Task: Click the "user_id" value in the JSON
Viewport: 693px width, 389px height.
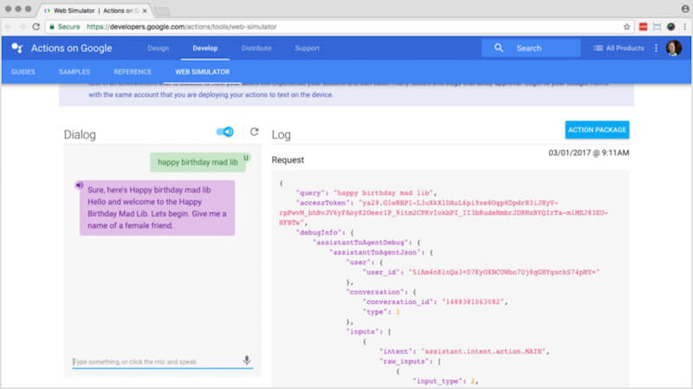Action: [x=504, y=272]
